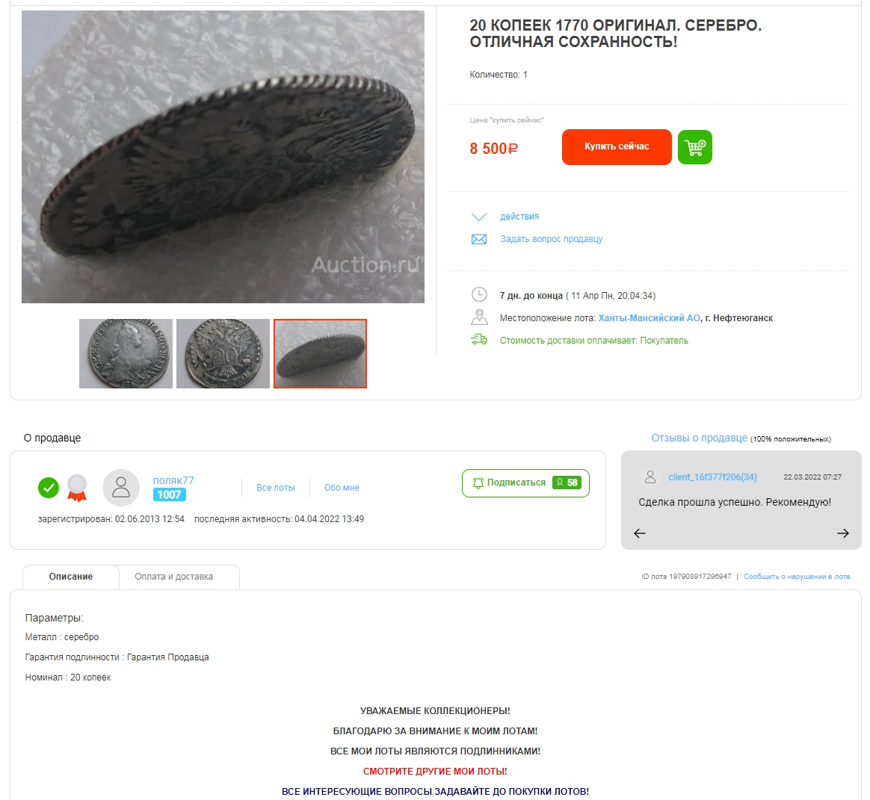Click the seller's ribbon medal badge
This screenshot has height=800, width=870.
pyautogui.click(x=77, y=488)
